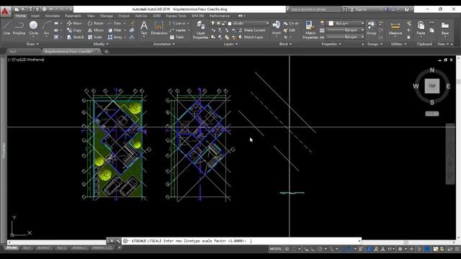Viewport: 461px width, 259px height.
Task: Activate the Fillet command
Action: coord(115,30)
